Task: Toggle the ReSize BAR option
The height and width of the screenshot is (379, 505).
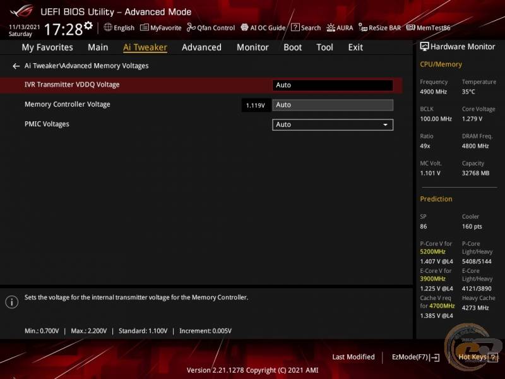Action: [x=380, y=28]
